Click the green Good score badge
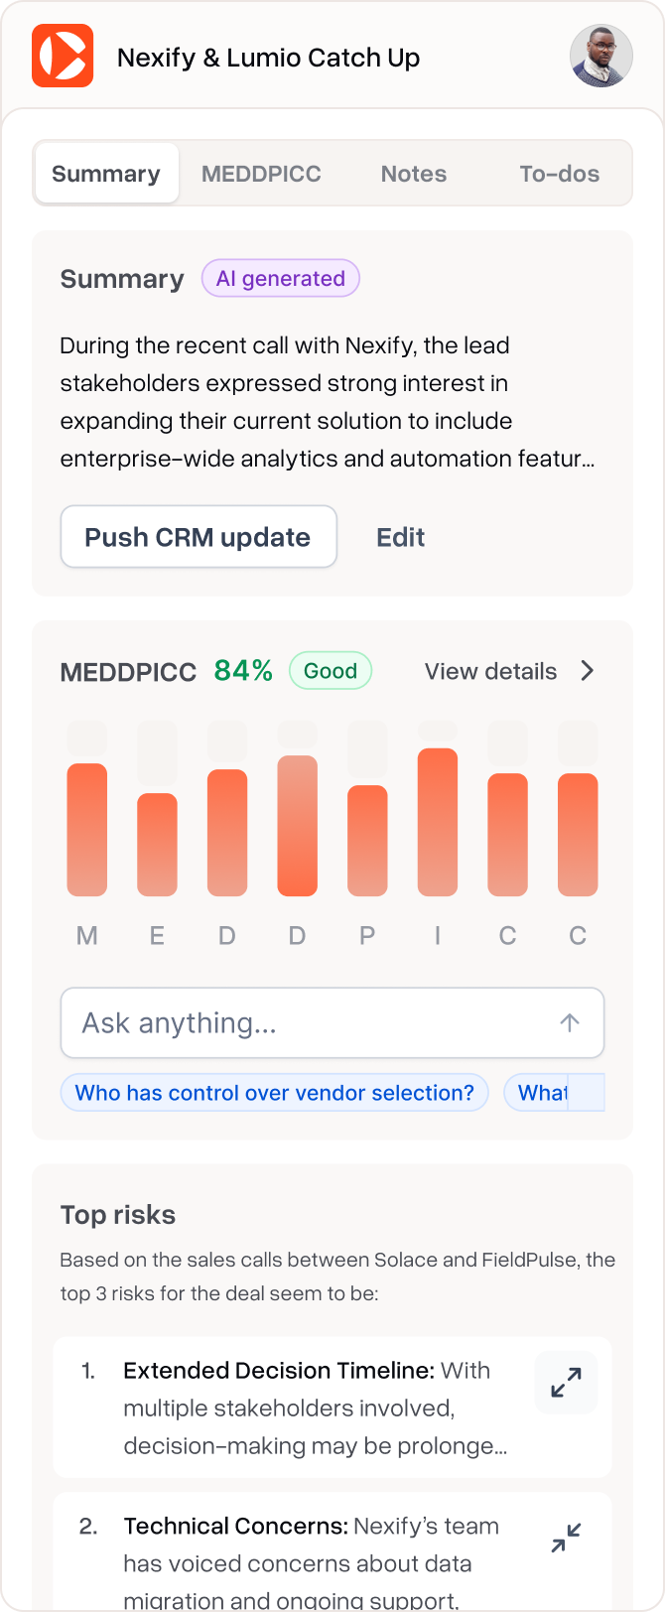 pyautogui.click(x=331, y=671)
